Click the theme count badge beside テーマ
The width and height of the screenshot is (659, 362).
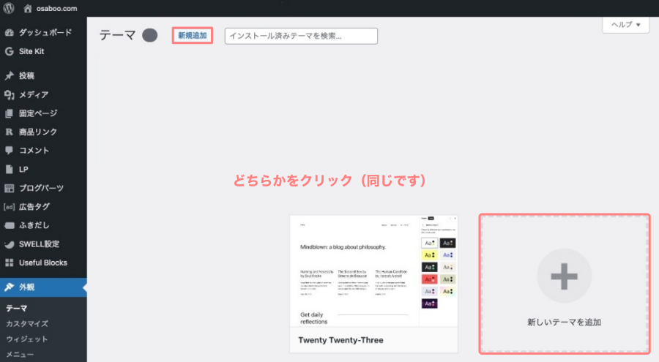coord(149,35)
